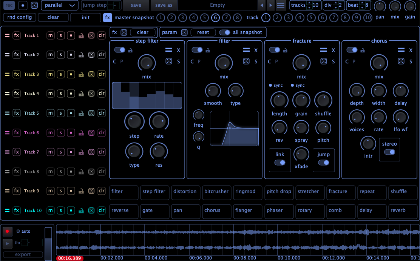
Task: Go to the next preset with right arrow
Action: [270, 5]
